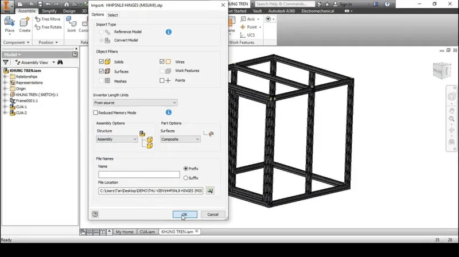
Task: Click the favorites star icon in title bar
Action: click(327, 4)
